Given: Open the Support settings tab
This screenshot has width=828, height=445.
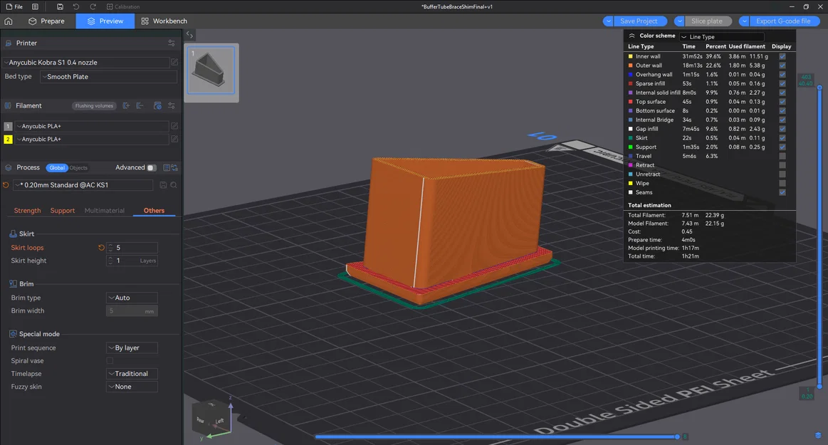Looking at the screenshot, I should click(x=63, y=211).
